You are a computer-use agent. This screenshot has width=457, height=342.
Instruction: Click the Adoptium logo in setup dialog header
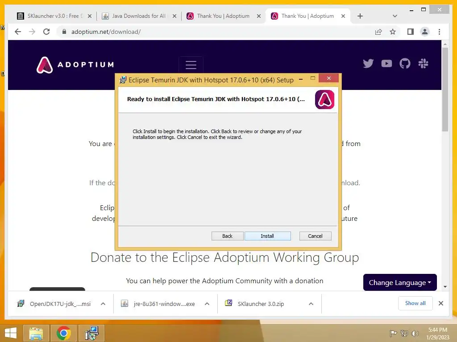tap(325, 100)
